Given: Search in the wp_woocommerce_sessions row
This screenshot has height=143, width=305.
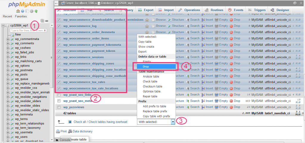Looking at the screenshot, I should coord(193,57).
